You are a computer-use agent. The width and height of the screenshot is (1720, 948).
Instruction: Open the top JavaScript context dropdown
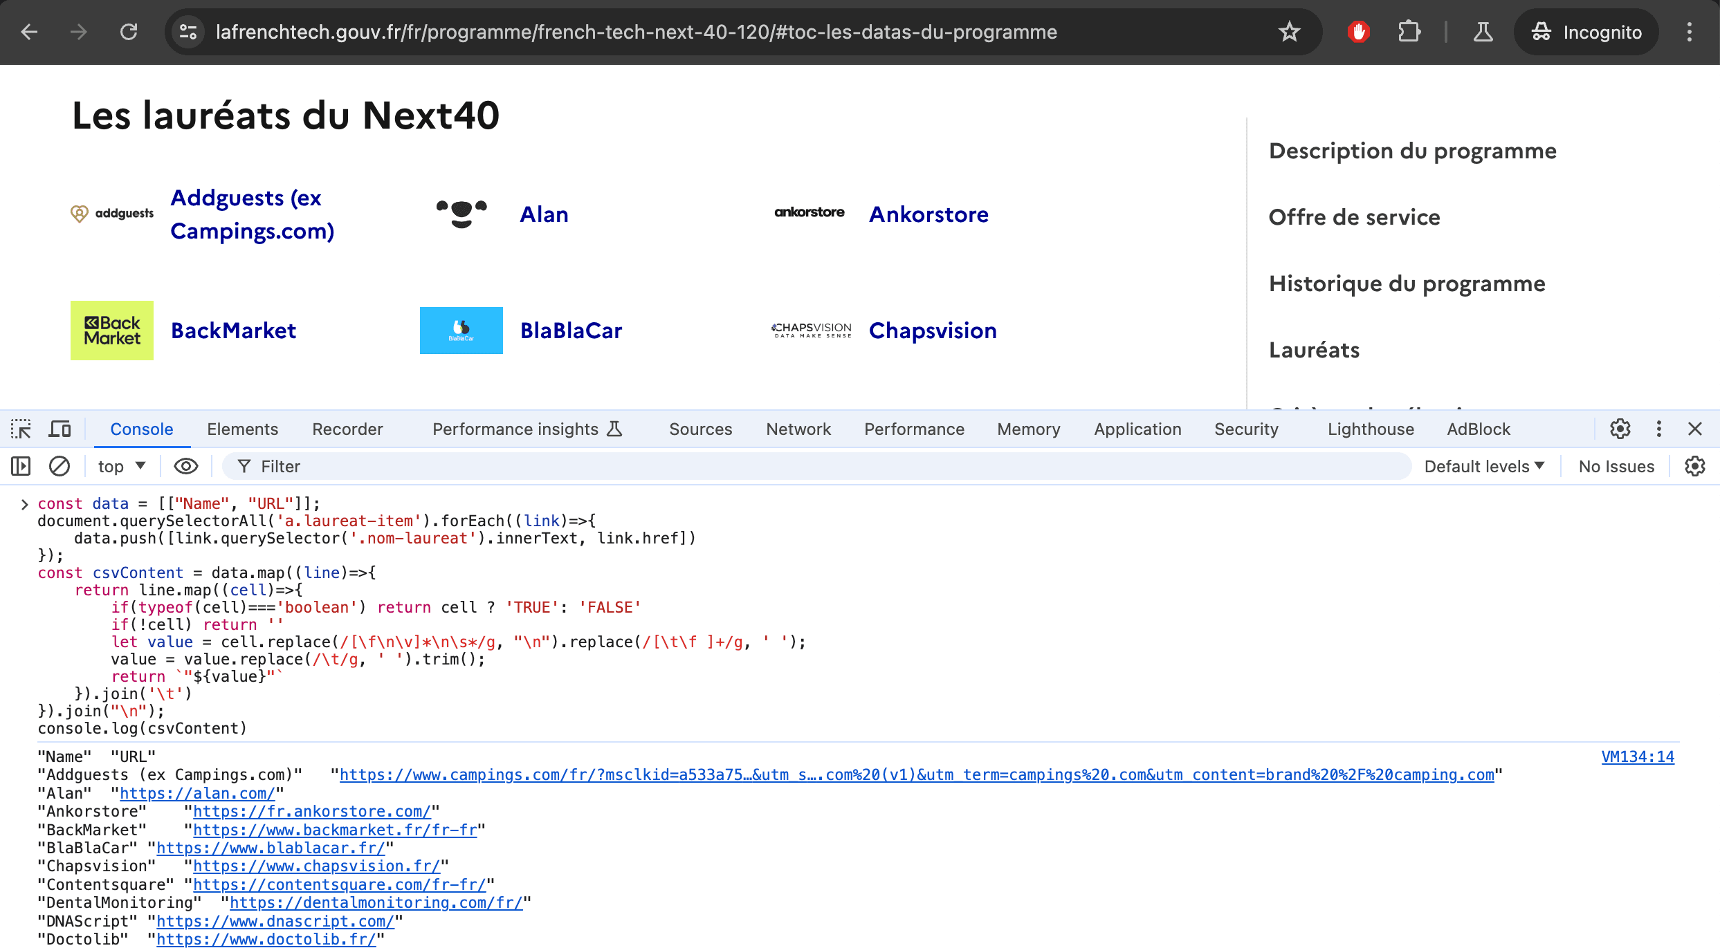[x=122, y=467]
